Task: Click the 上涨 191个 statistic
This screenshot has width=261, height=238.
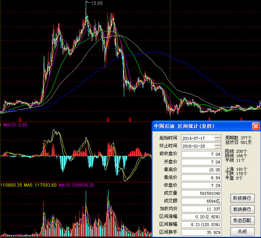Action: pyautogui.click(x=236, y=169)
